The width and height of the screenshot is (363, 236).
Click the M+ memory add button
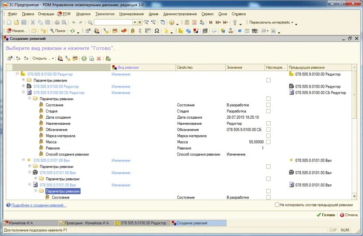tap(218, 22)
